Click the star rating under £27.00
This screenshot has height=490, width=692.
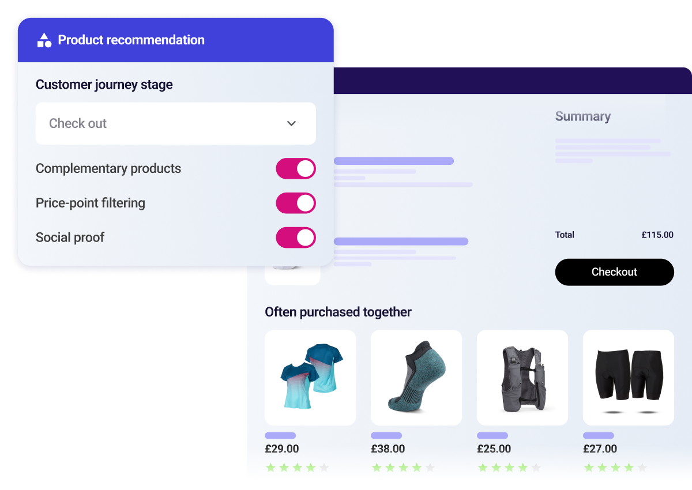tap(615, 468)
